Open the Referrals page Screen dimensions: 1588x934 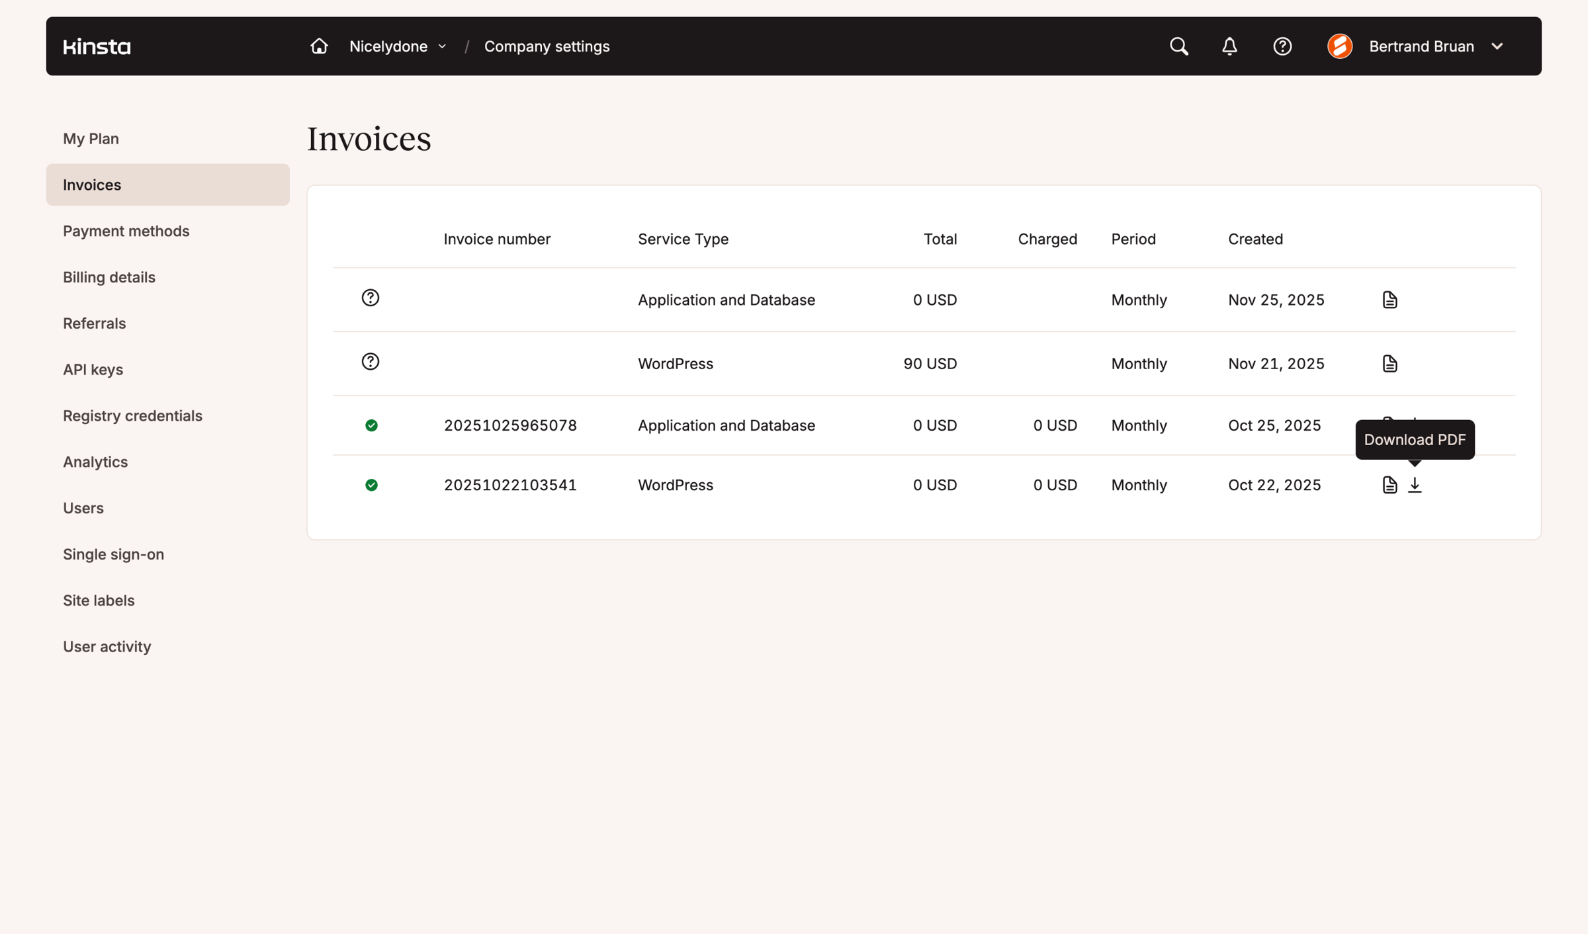point(168,323)
